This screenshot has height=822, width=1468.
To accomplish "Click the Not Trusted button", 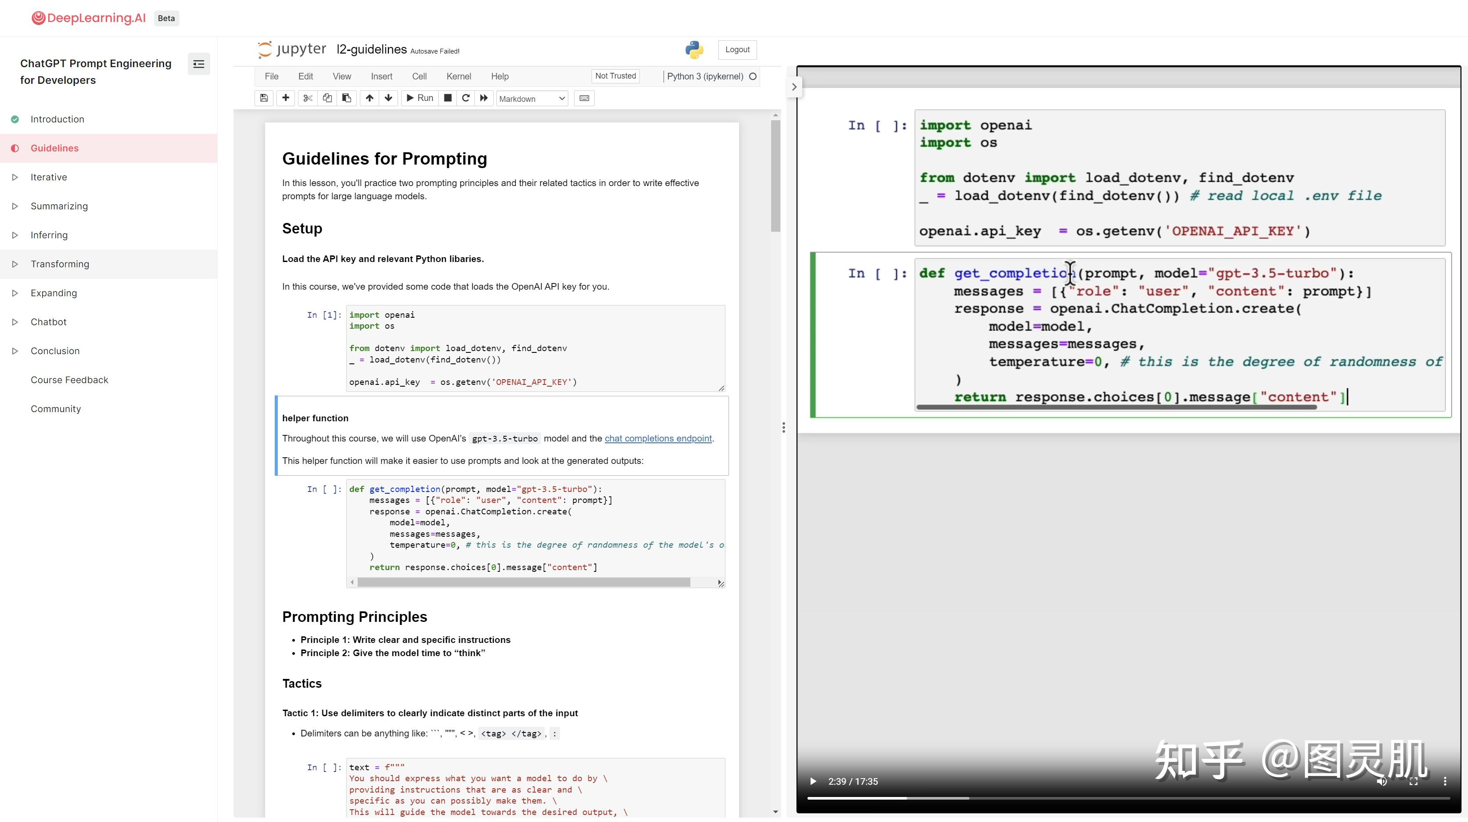I will [x=615, y=76].
